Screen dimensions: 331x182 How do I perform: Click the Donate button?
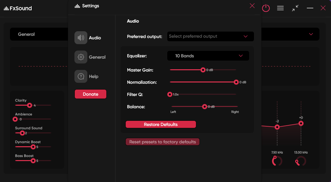[91, 94]
